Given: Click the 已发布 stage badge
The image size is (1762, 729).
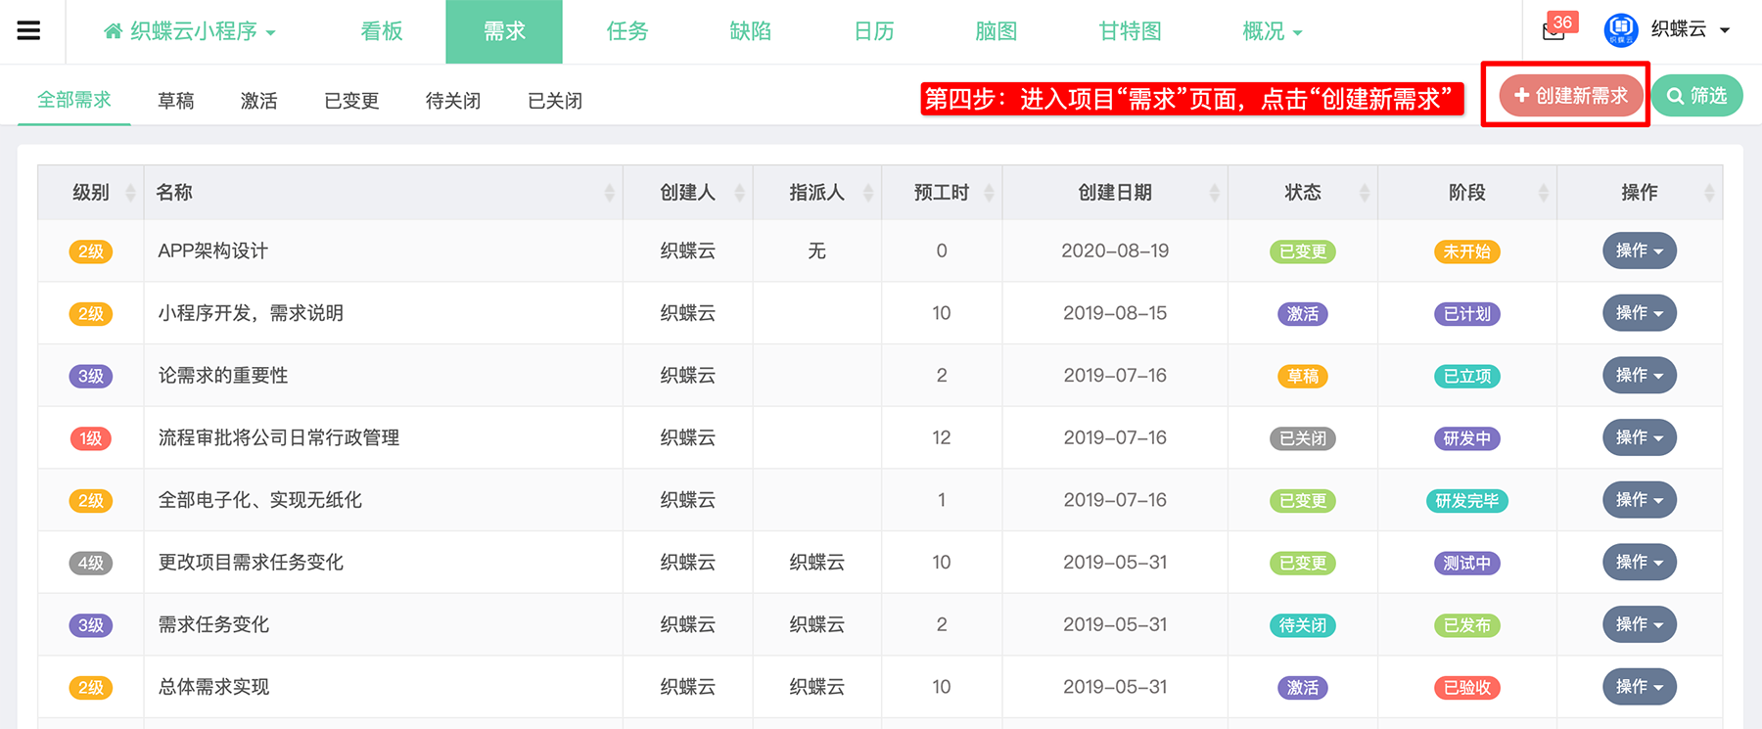Looking at the screenshot, I should [1466, 625].
